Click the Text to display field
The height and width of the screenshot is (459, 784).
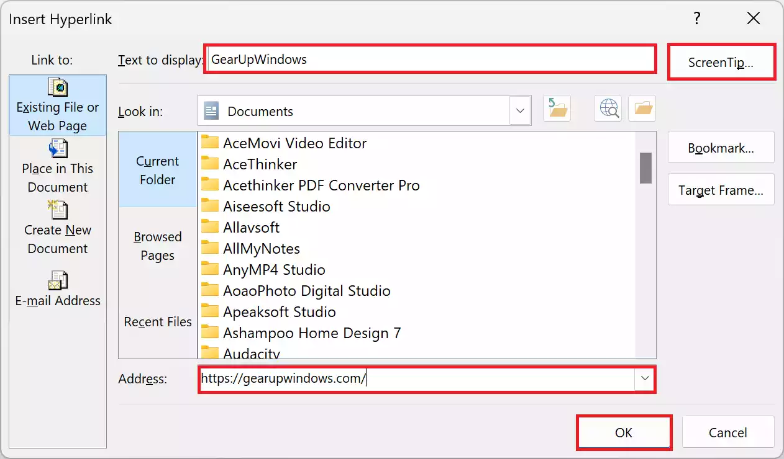pos(430,60)
